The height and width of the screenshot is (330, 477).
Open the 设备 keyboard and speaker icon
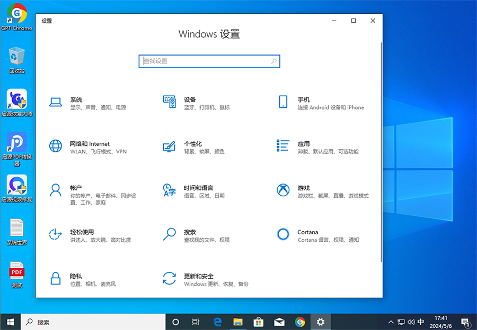(170, 102)
